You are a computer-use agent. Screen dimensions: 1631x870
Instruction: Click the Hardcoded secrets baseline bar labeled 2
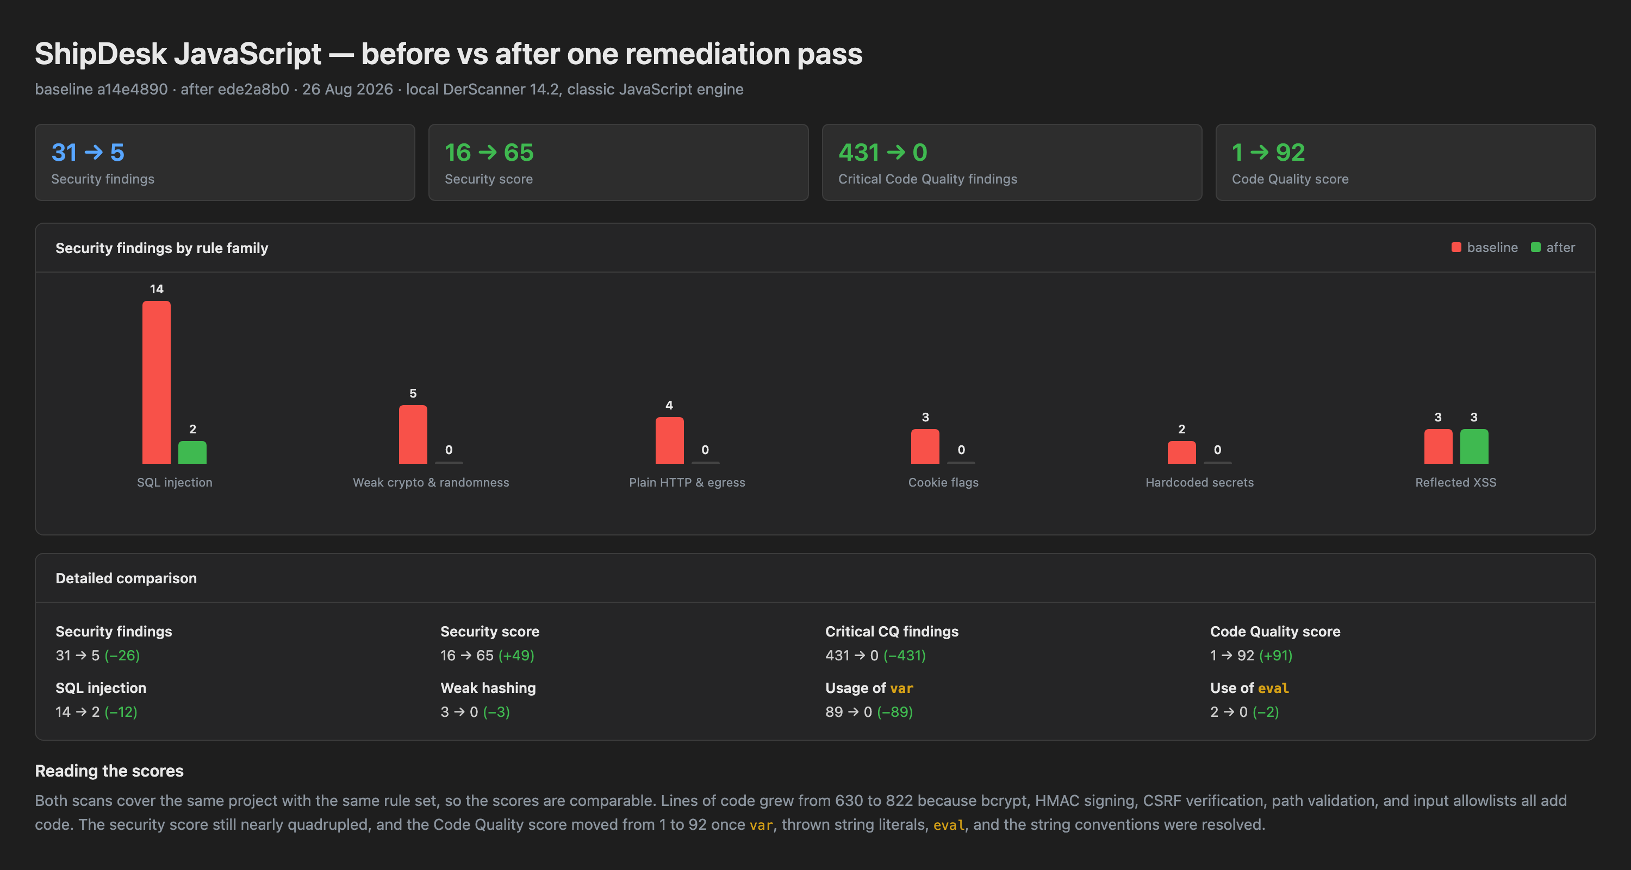(x=1181, y=453)
